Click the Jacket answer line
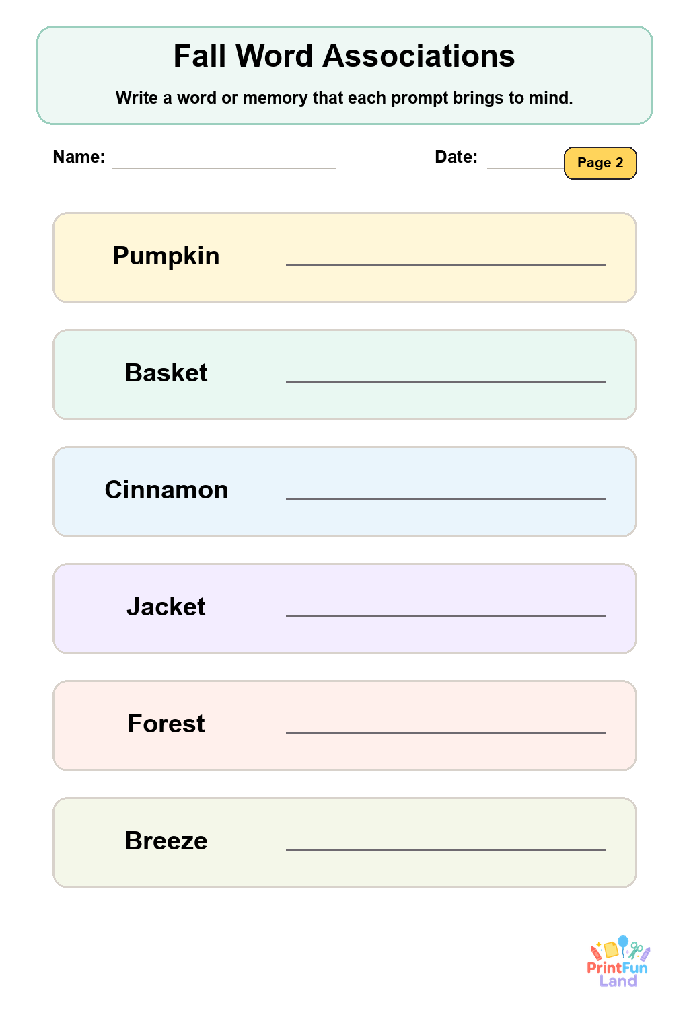 pos(446,615)
